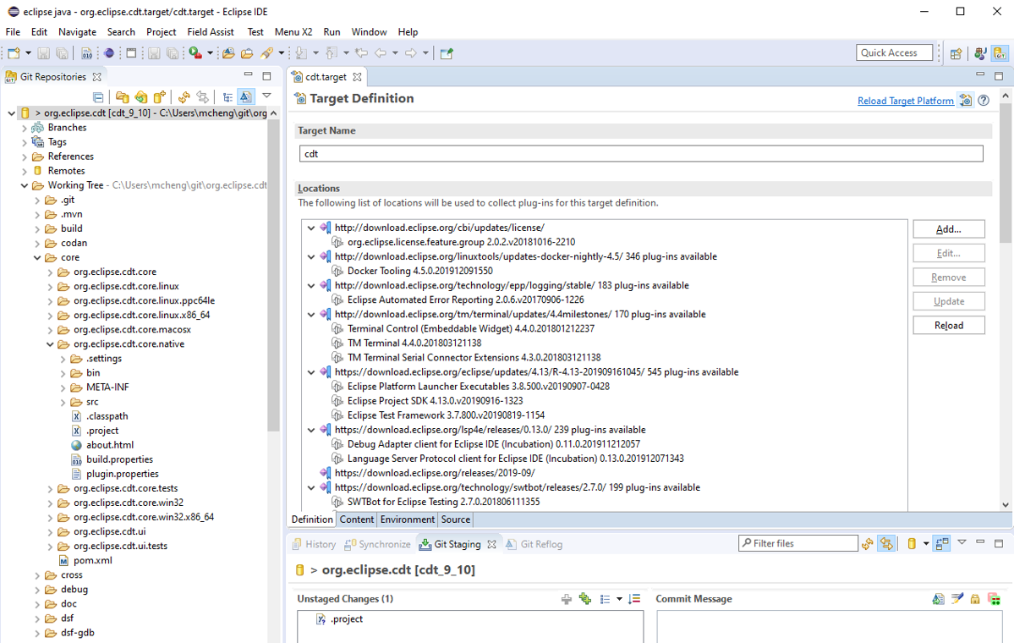Click the Target Name text field
Screen dimensions: 1014x643
[x=641, y=154]
